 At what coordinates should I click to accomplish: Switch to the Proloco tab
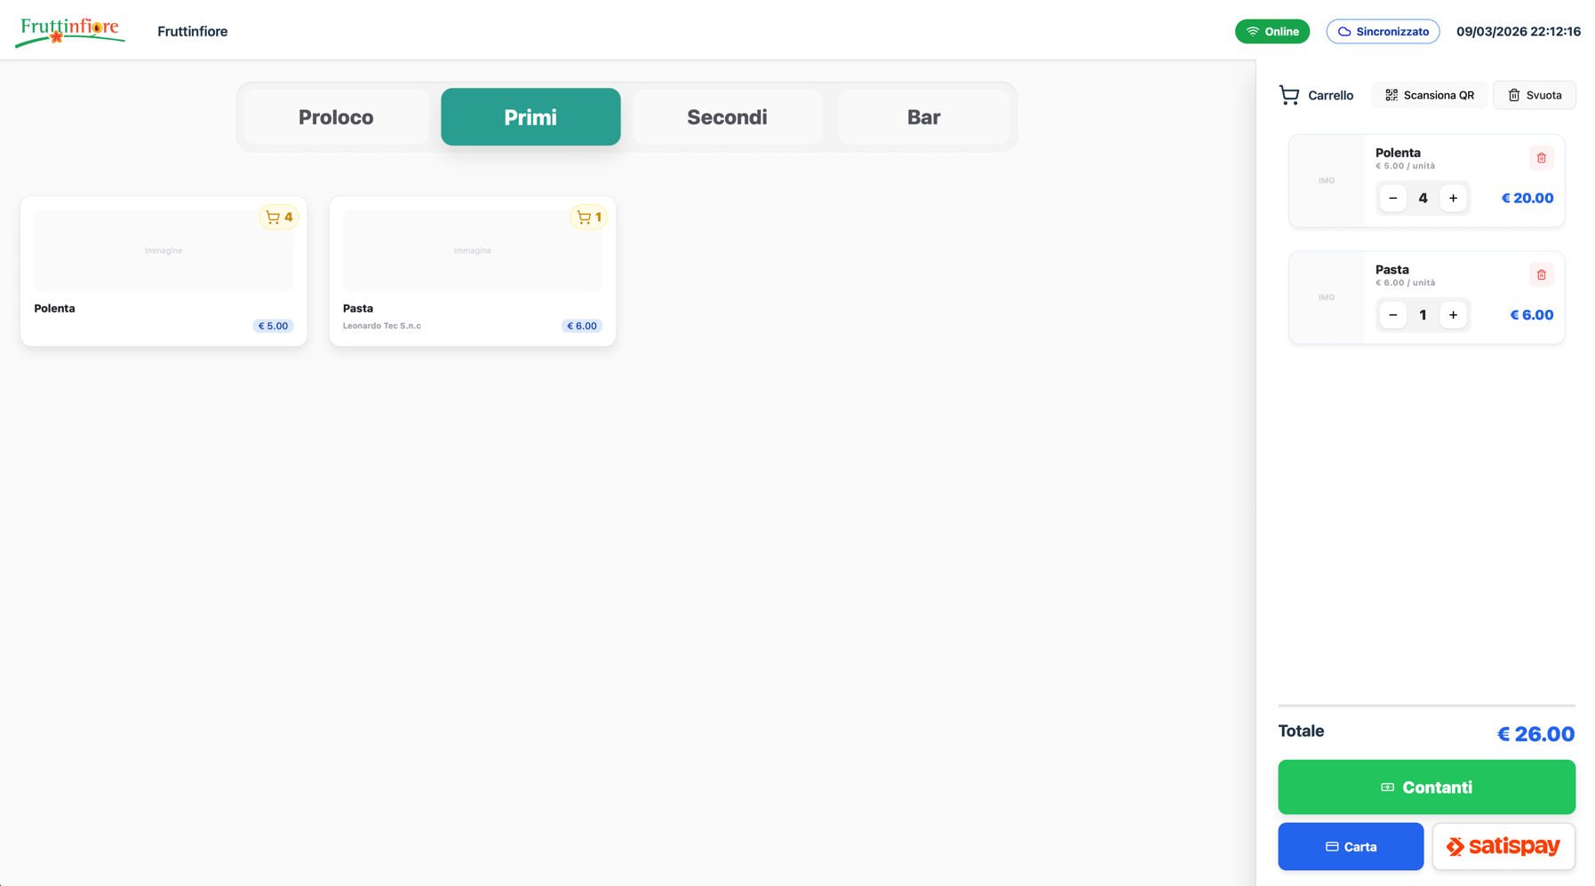click(336, 117)
